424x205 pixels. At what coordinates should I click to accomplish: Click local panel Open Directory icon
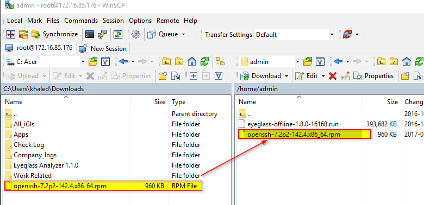coord(93,62)
